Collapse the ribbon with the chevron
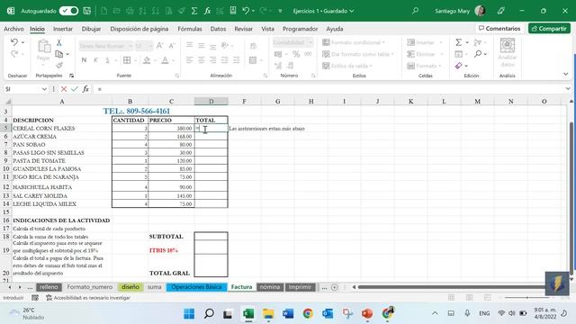Screen dimensions: 576x324 (x=566, y=74)
